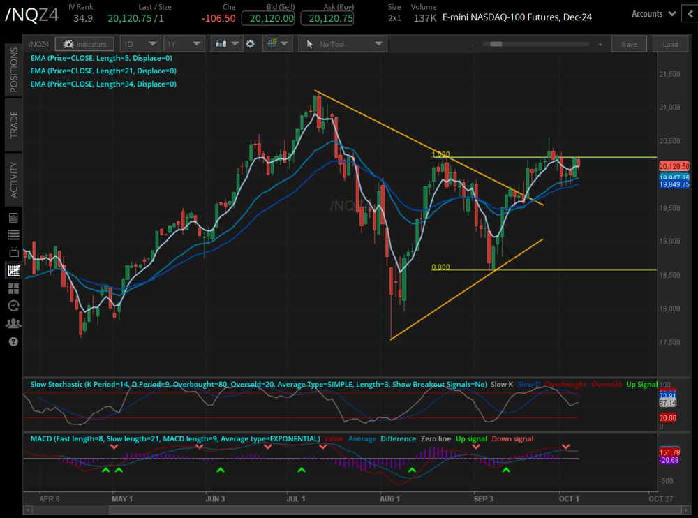
Task: Click the Chg value -106.50
Action: point(218,18)
